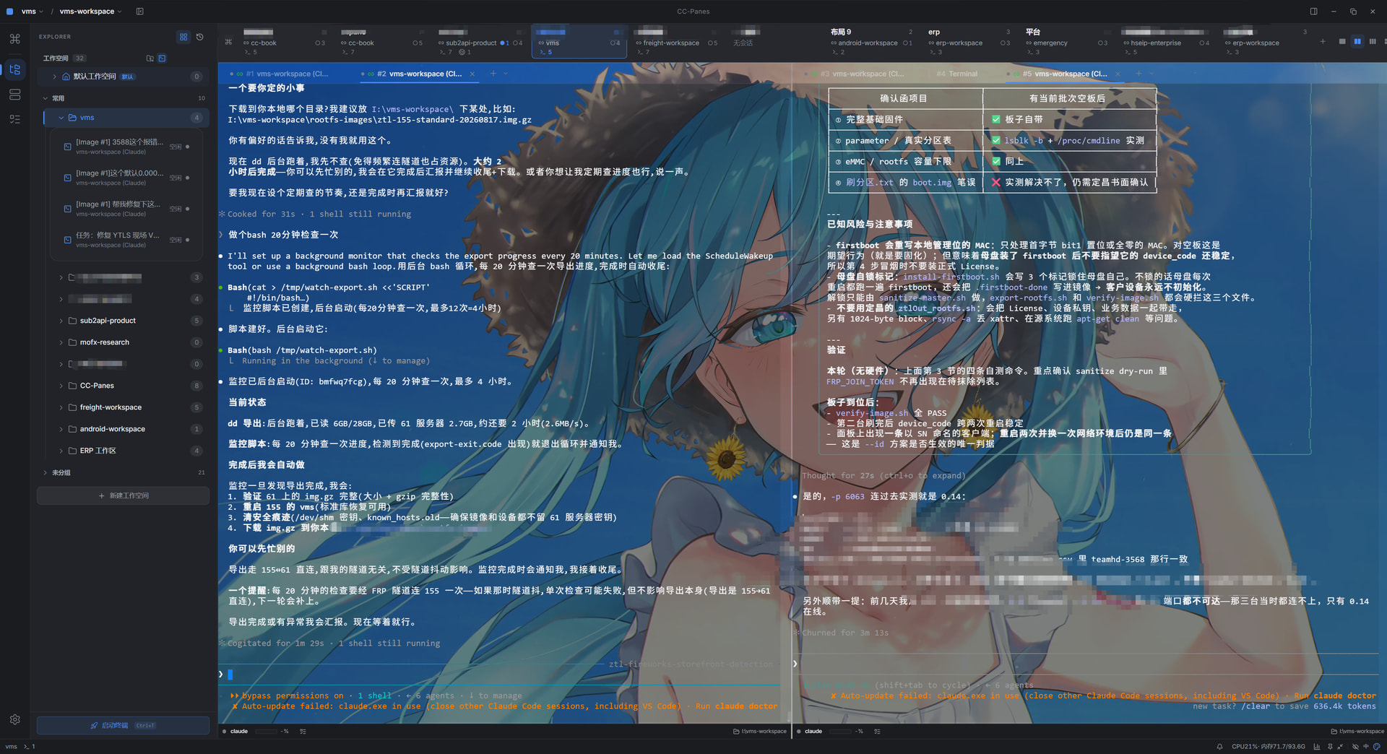Screen dimensions: 1387x754
Task: Click the folder icon next to workspace count
Action: click(150, 58)
